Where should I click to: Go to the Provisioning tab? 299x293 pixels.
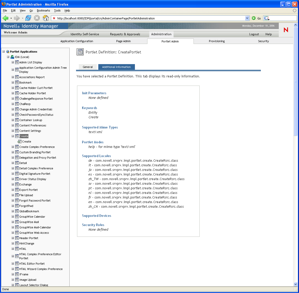(217, 41)
